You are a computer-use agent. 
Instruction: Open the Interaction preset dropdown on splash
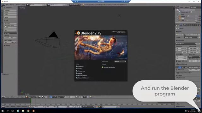tap(120, 62)
